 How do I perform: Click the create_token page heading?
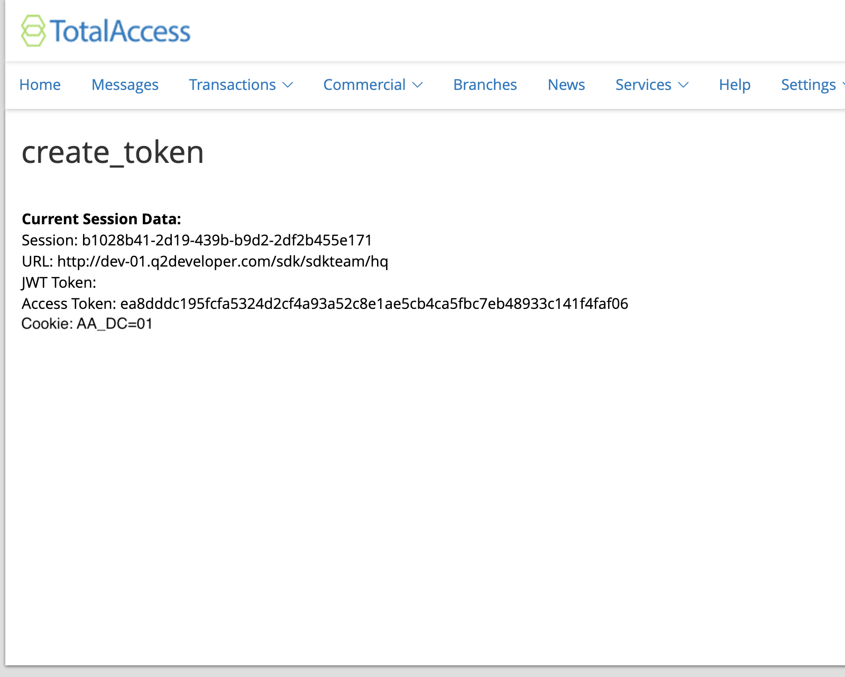[113, 152]
